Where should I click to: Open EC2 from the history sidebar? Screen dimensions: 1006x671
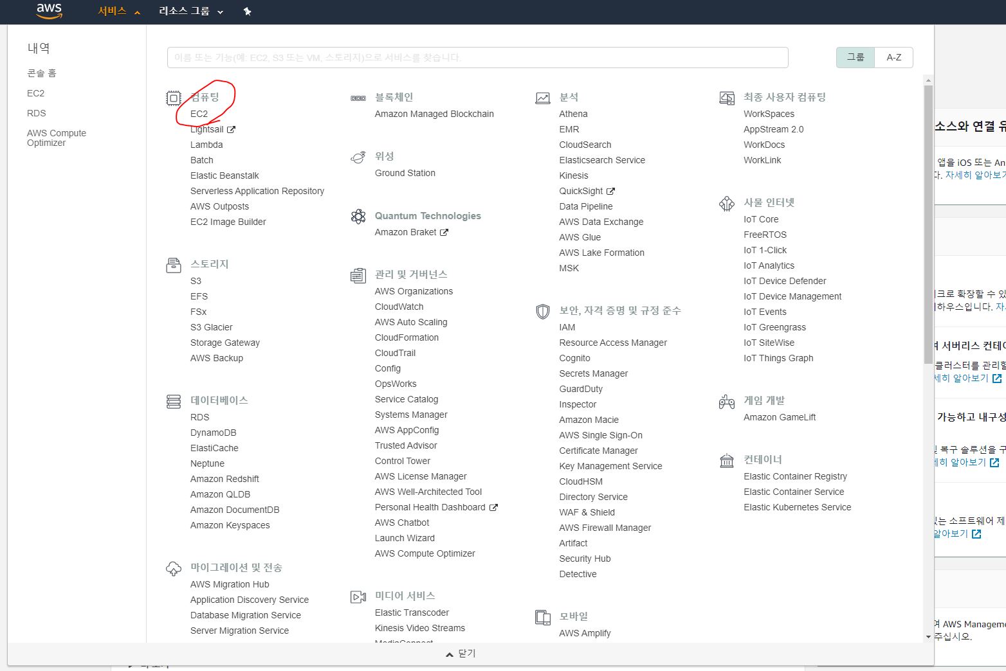pyautogui.click(x=36, y=93)
